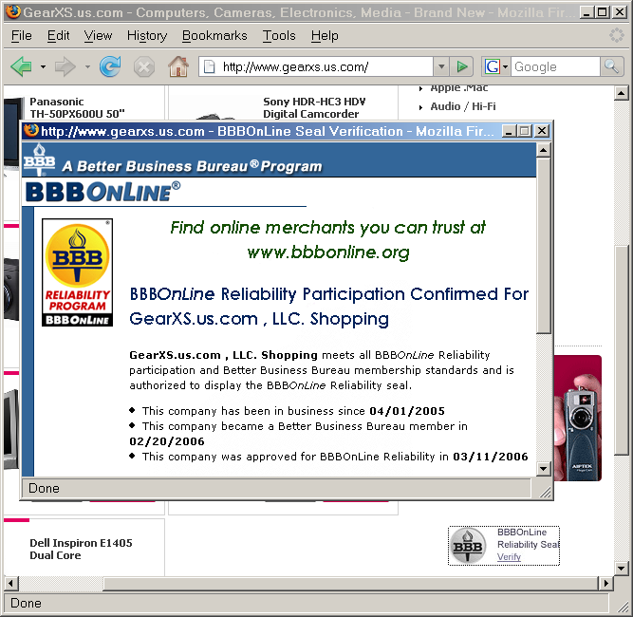Open the Edit menu

tap(58, 36)
